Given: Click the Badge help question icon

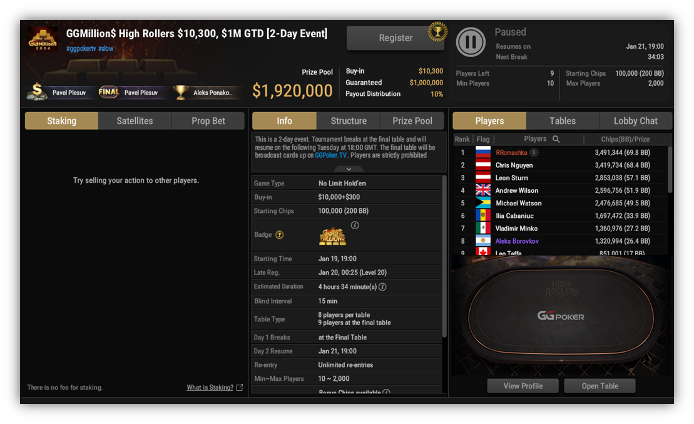Looking at the screenshot, I should pyautogui.click(x=279, y=235).
